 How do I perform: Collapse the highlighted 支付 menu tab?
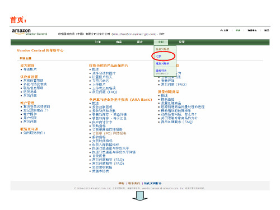[161, 42]
